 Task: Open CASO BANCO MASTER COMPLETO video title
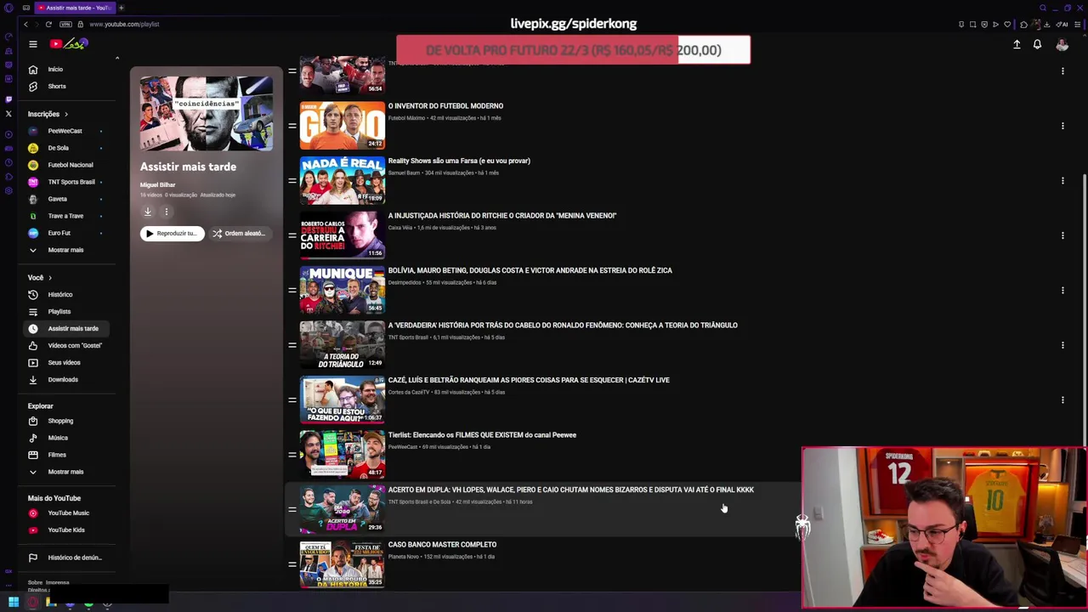point(442,545)
